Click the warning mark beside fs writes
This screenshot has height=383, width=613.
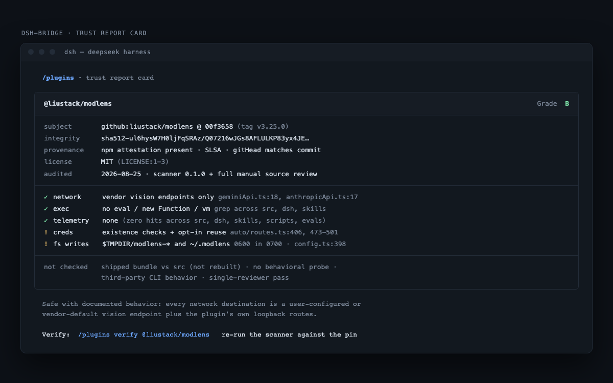click(46, 244)
